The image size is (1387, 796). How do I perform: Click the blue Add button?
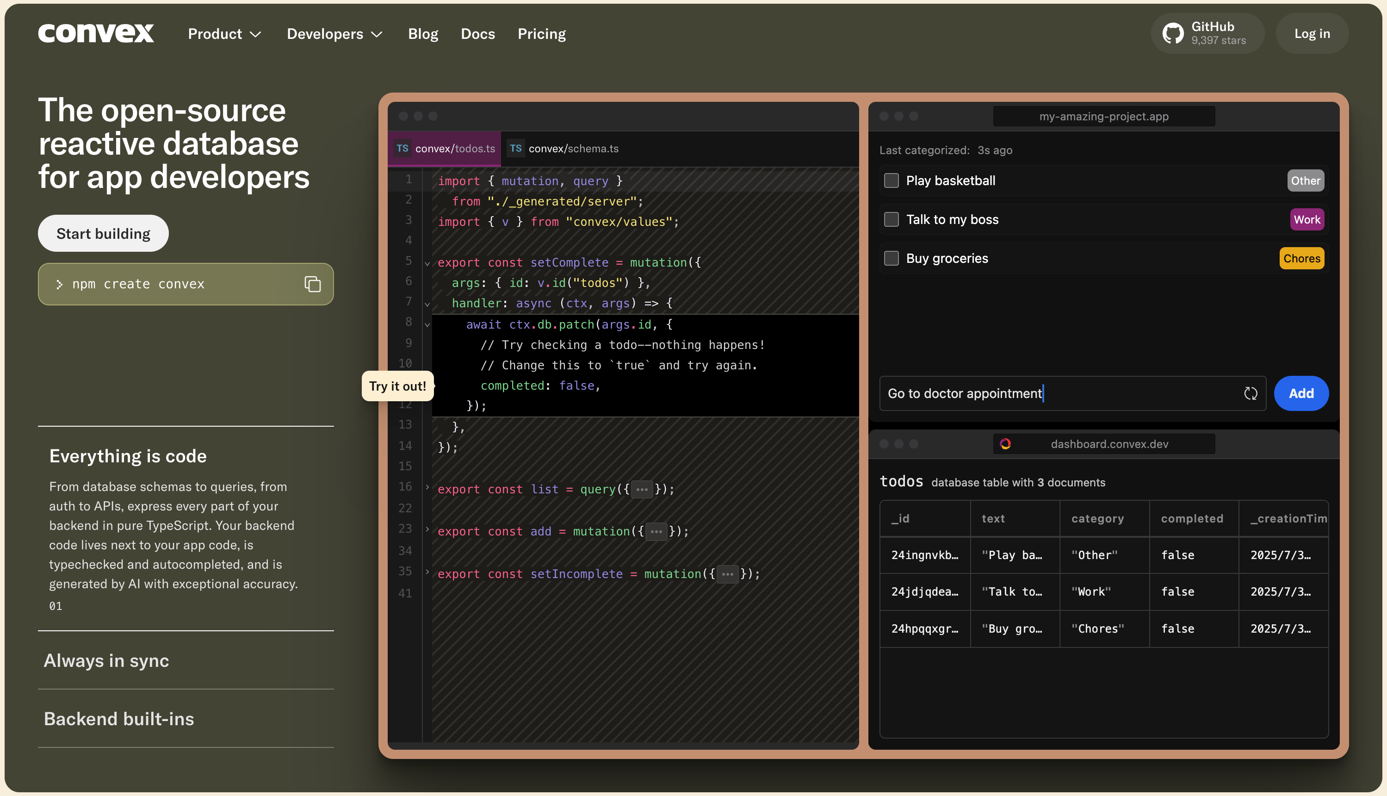[1300, 393]
